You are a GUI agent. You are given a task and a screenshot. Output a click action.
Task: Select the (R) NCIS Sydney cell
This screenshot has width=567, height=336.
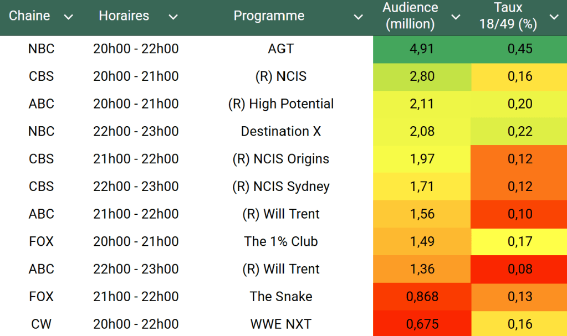pos(280,187)
